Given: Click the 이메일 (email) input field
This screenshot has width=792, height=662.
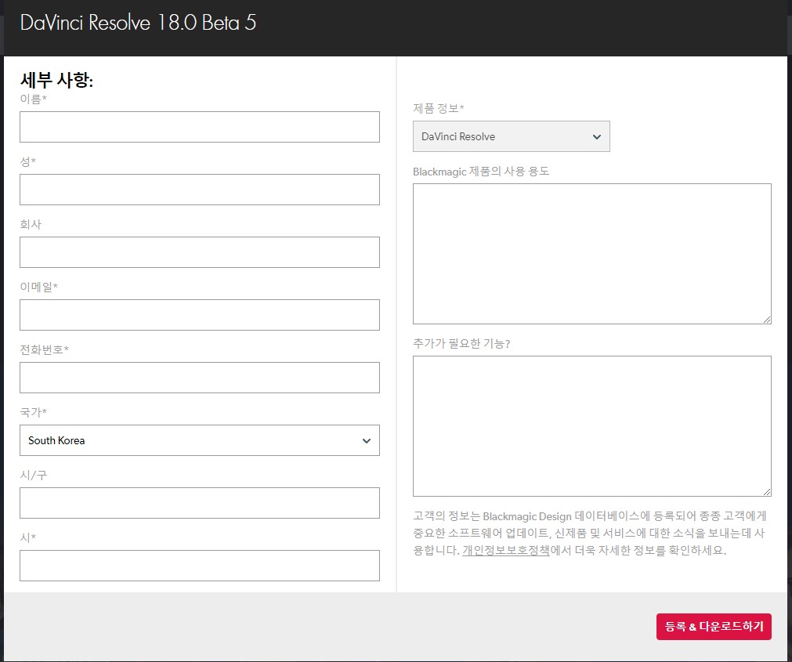Looking at the screenshot, I should click(x=200, y=315).
